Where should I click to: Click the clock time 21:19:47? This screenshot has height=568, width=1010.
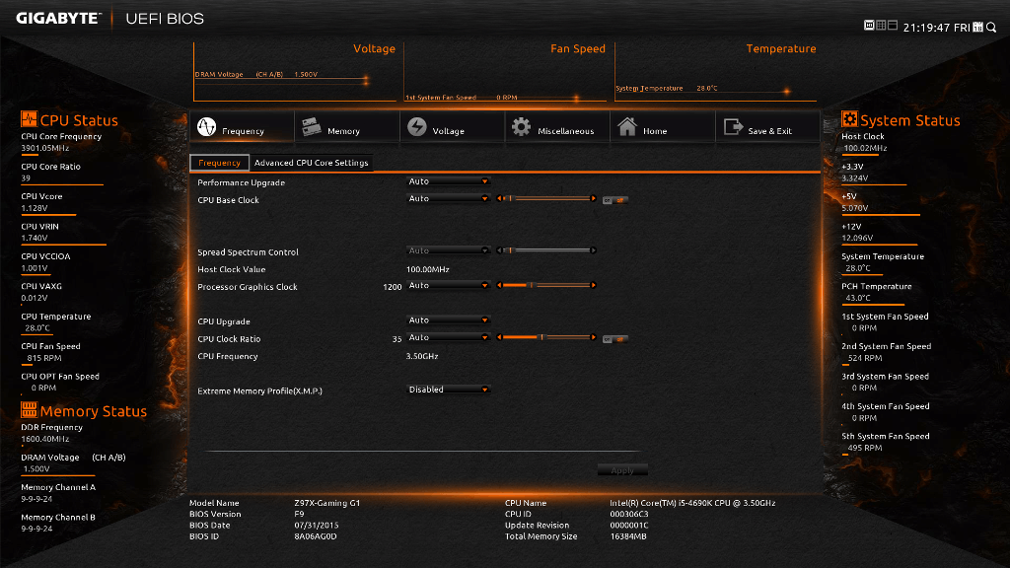coord(926,27)
